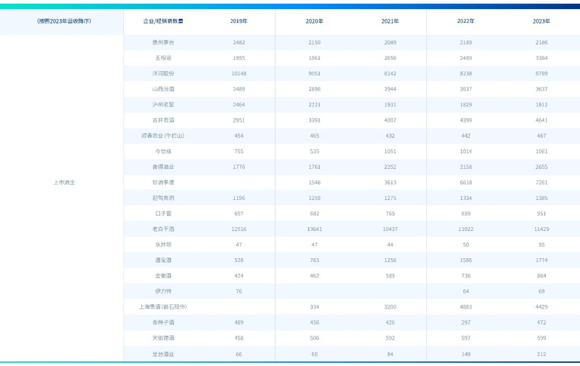Image resolution: width=580 pixels, height=366 pixels.
Task: Click the 今世缘 company name
Action: point(163,151)
